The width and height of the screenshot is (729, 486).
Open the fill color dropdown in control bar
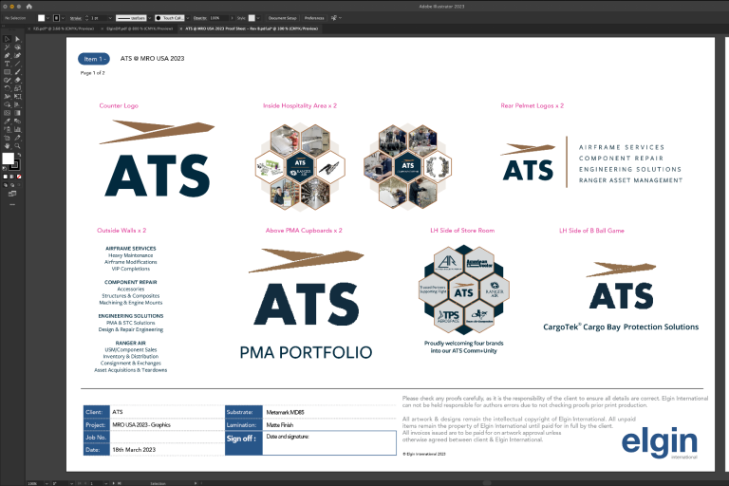click(x=47, y=18)
